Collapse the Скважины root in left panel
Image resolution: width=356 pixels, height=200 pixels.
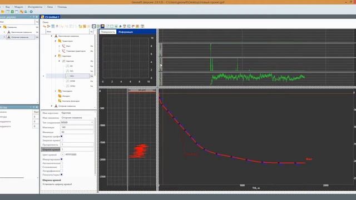[1, 27]
